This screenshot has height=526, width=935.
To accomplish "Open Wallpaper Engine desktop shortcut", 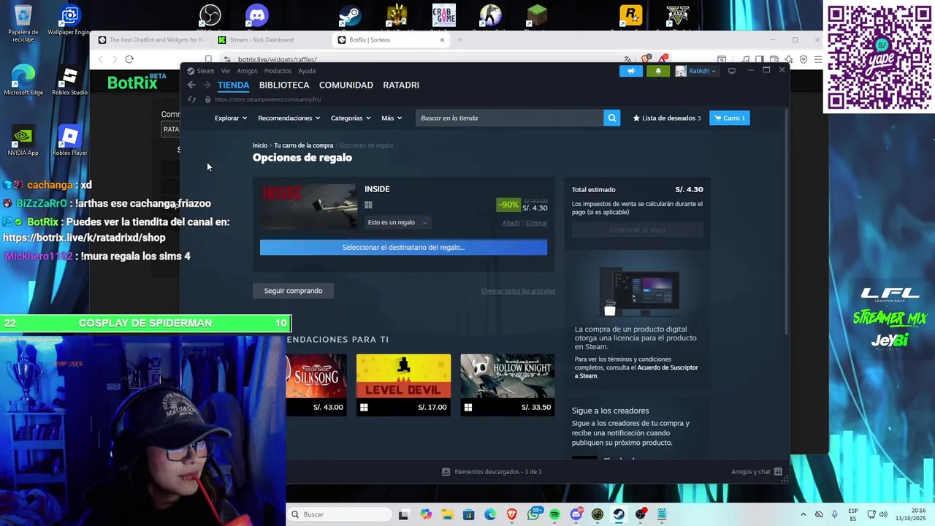I will click(69, 20).
